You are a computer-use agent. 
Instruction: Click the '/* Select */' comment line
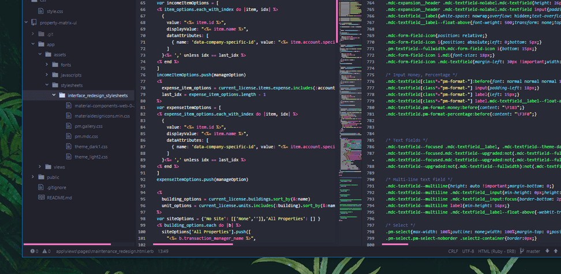401,225
